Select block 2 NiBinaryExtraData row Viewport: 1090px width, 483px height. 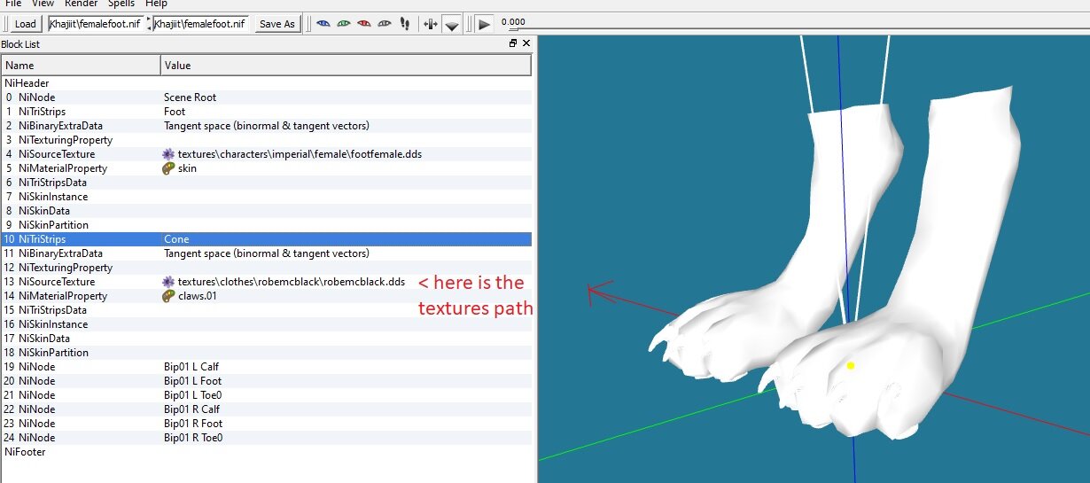point(266,126)
